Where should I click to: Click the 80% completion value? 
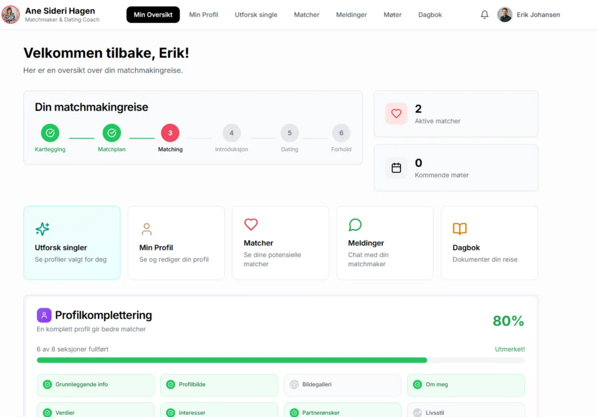coord(508,321)
